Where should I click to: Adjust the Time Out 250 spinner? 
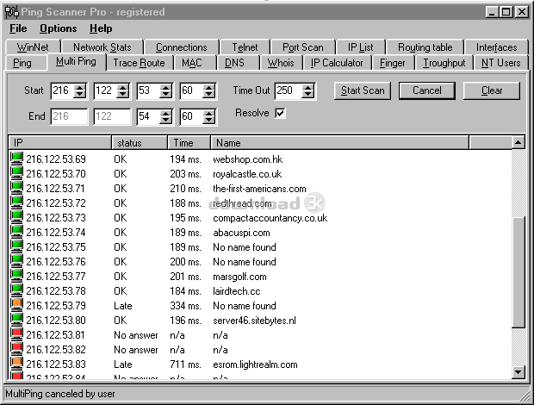point(307,91)
